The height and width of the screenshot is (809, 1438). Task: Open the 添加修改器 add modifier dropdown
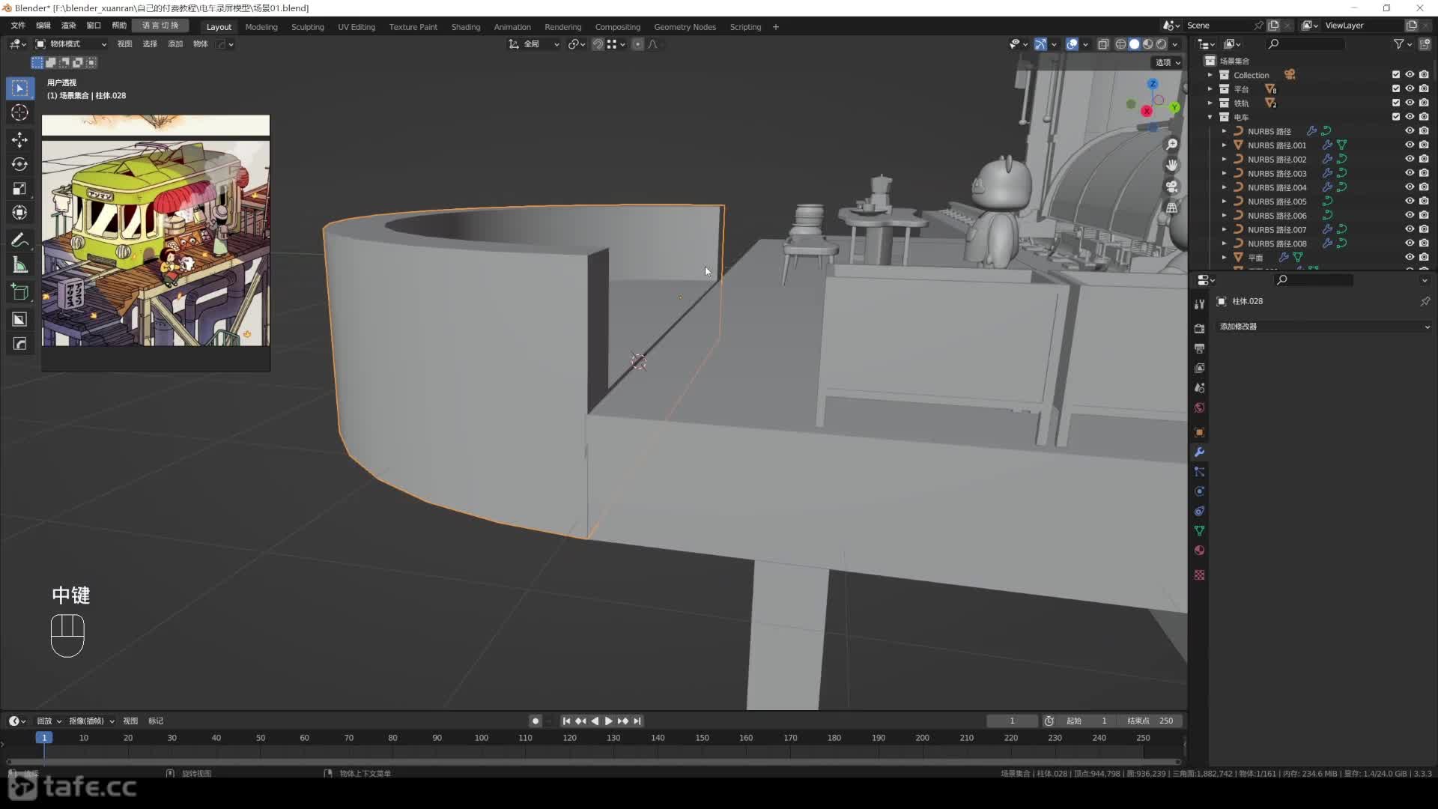tap(1324, 327)
